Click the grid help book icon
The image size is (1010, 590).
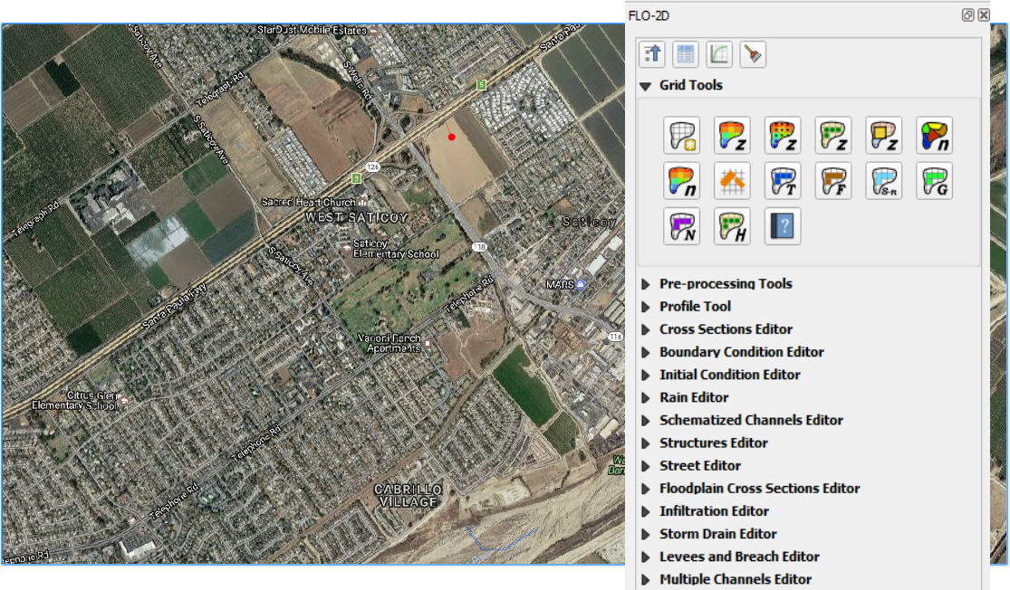783,226
